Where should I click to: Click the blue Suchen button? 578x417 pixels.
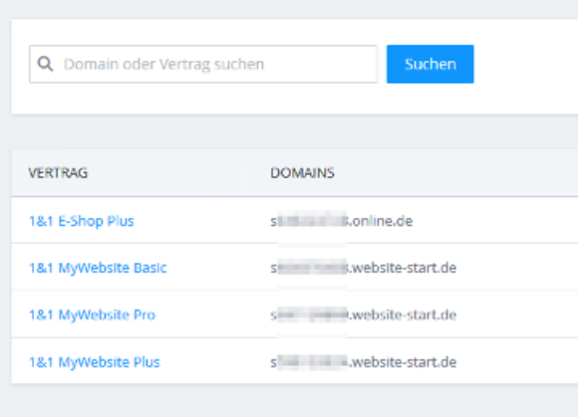[x=431, y=64]
